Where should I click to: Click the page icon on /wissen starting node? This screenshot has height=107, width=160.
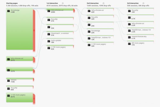tap(8, 81)
